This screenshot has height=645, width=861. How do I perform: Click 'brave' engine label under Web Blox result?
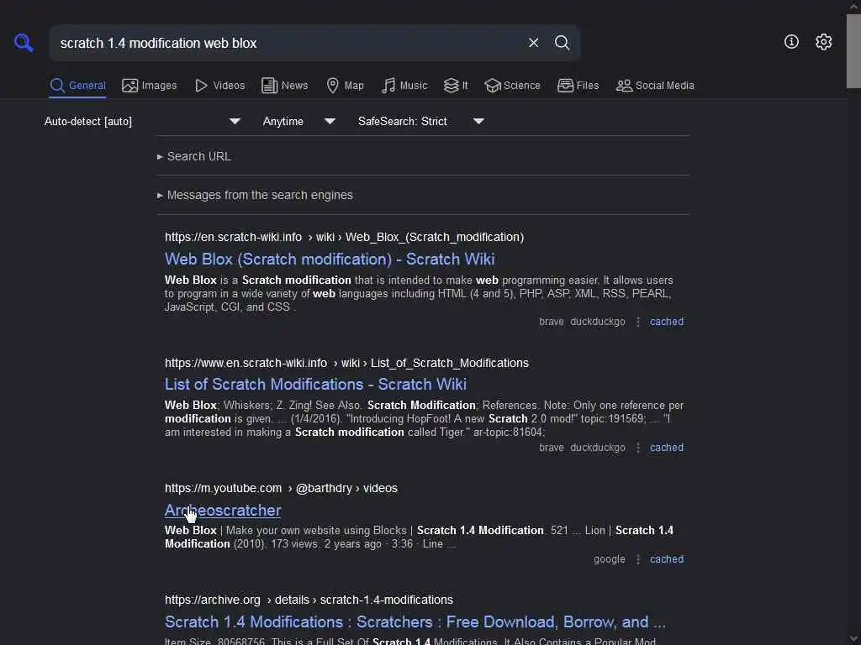point(552,322)
